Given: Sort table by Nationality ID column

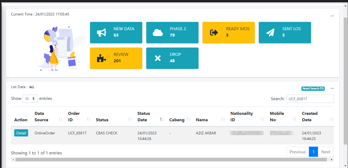Looking at the screenshot, I should [x=247, y=117].
